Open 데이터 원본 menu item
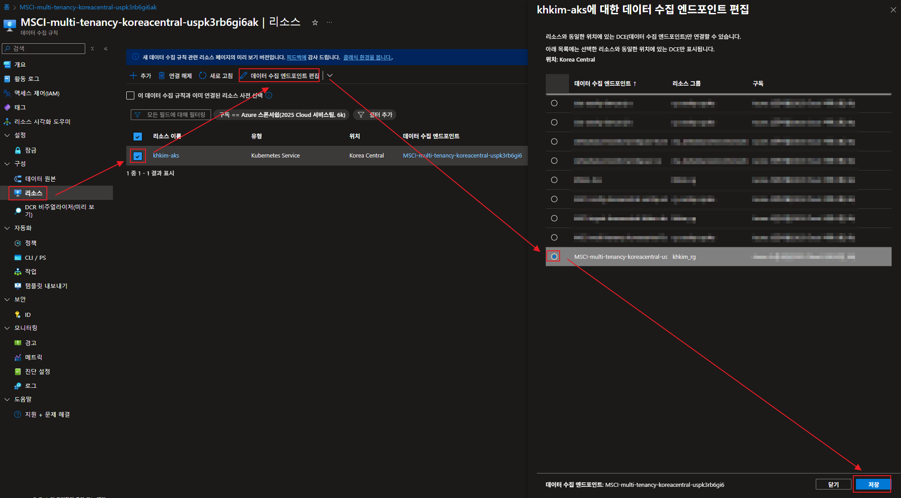 point(40,179)
